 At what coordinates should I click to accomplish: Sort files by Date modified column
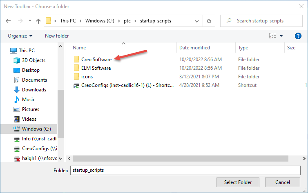point(194,48)
